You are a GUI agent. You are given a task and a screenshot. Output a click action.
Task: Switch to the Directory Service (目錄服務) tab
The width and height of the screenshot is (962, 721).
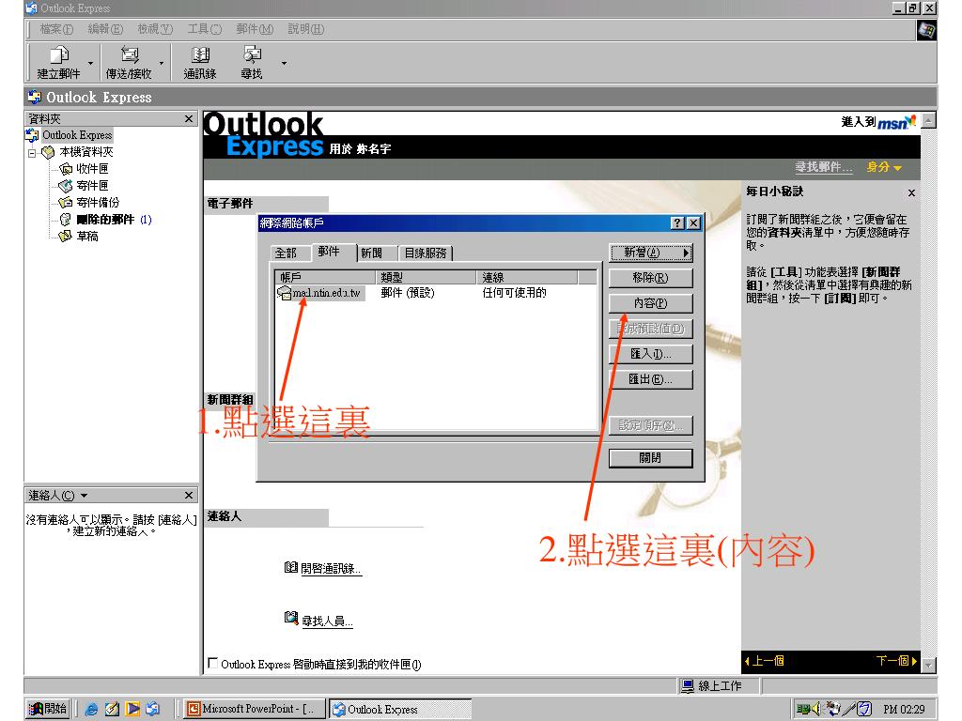coord(426,253)
